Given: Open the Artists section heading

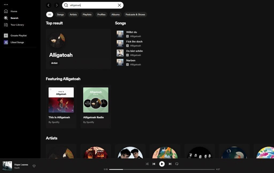Looking at the screenshot, I should tap(52, 138).
